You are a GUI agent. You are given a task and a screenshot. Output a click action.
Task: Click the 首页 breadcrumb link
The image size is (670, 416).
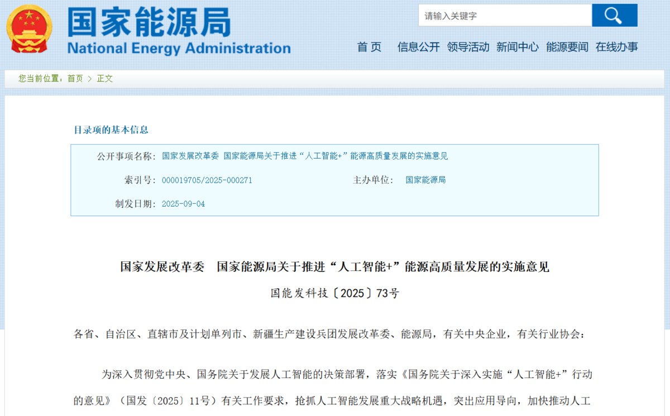(x=75, y=79)
